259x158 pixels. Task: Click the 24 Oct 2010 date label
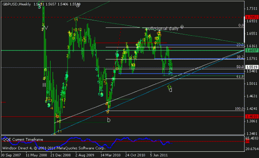135,155
